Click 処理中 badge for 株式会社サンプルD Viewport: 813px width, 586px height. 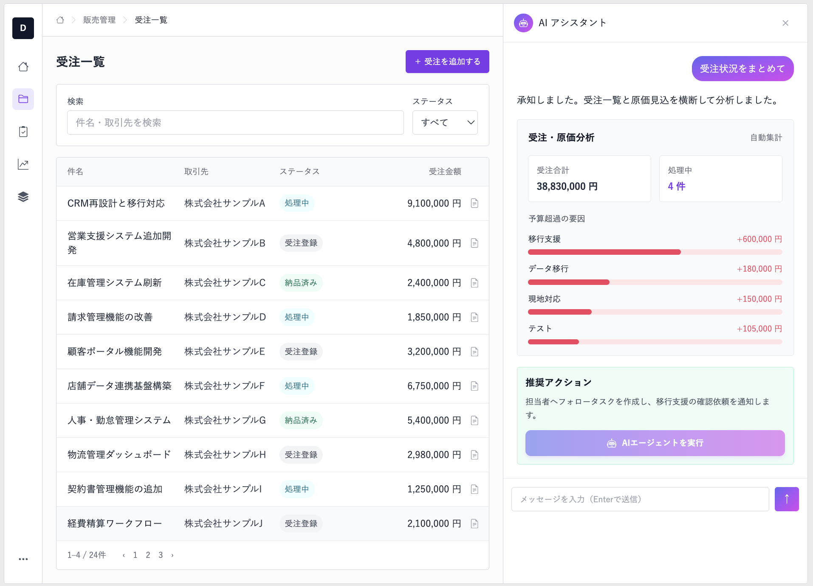[297, 317]
